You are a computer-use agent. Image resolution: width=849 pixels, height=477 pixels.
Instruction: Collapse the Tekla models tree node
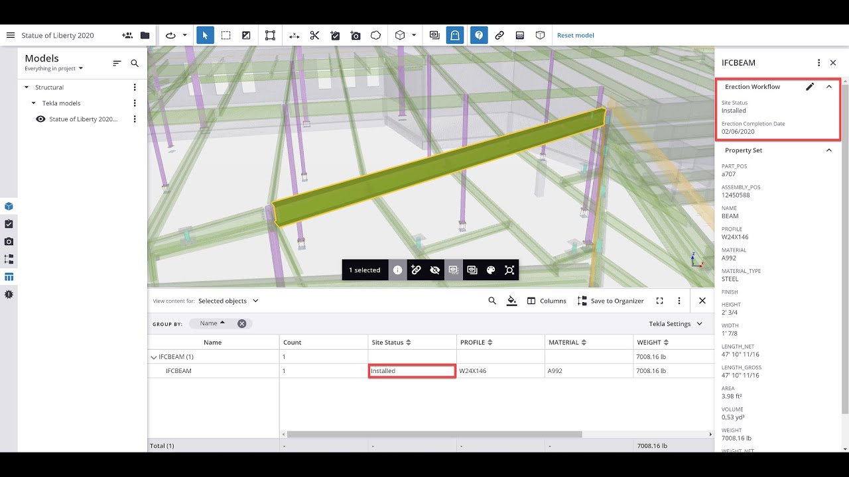(34, 103)
